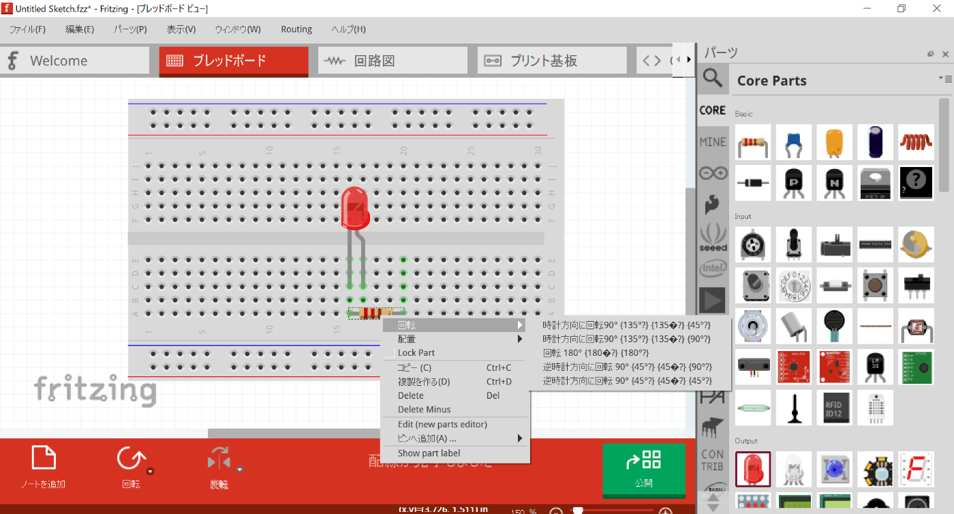Click the zoom out minus icon
The image size is (954, 514).
pyautogui.click(x=556, y=511)
